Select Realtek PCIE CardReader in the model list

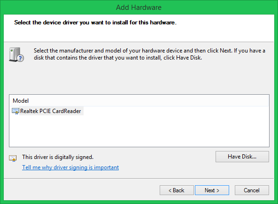[51, 111]
